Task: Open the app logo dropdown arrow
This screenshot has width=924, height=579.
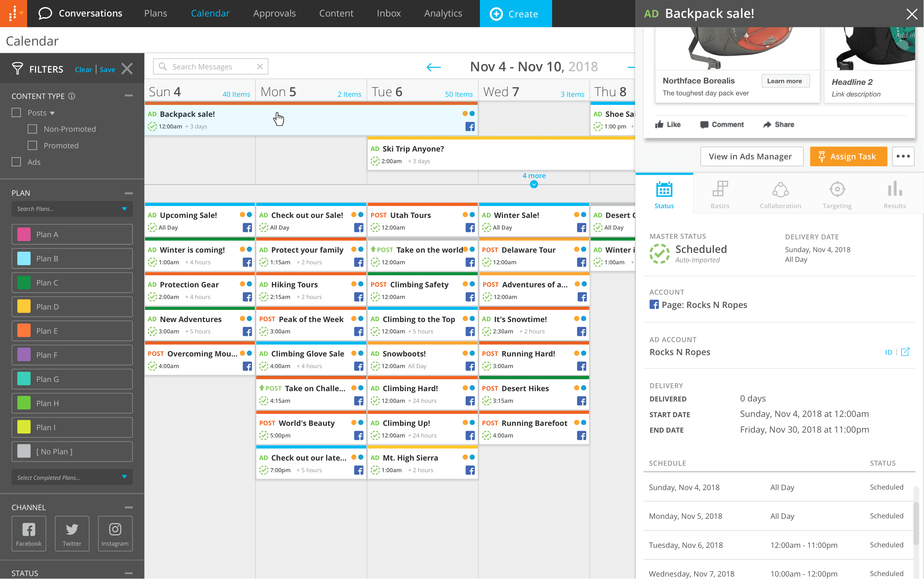Action: (x=21, y=13)
